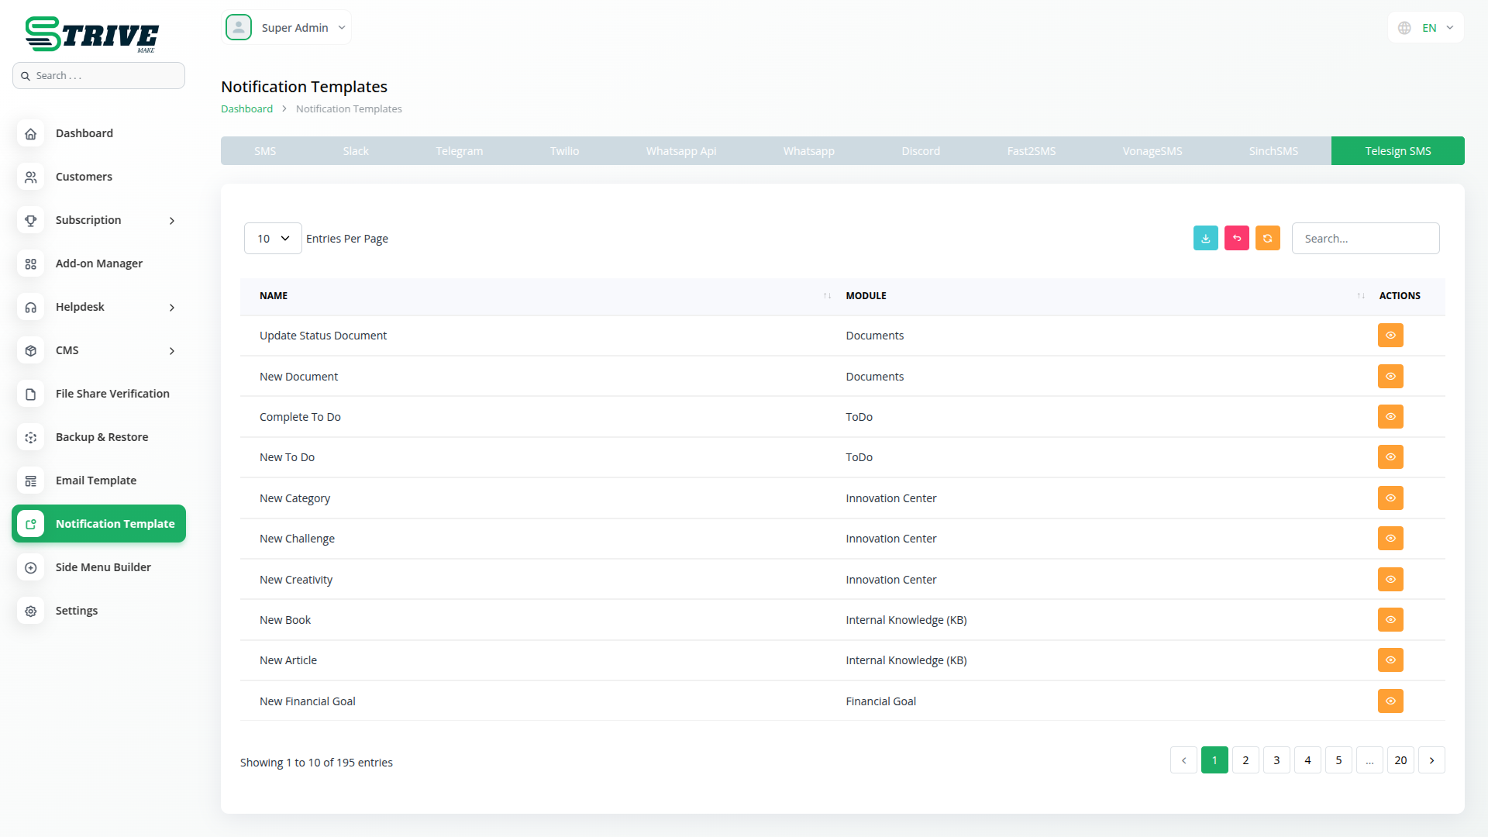Image resolution: width=1488 pixels, height=837 pixels.
Task: View the New Financial Goal template
Action: pyautogui.click(x=1390, y=701)
